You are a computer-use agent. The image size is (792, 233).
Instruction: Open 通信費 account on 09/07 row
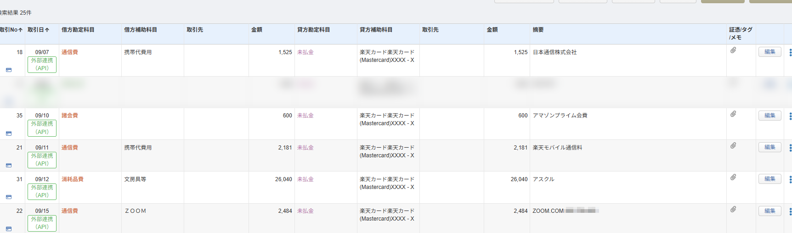pyautogui.click(x=70, y=52)
